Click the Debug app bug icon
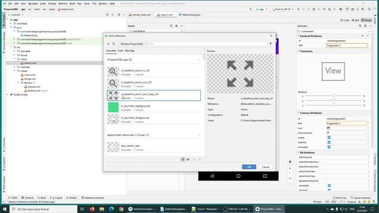This screenshot has height=213, width=379. click(314, 9)
